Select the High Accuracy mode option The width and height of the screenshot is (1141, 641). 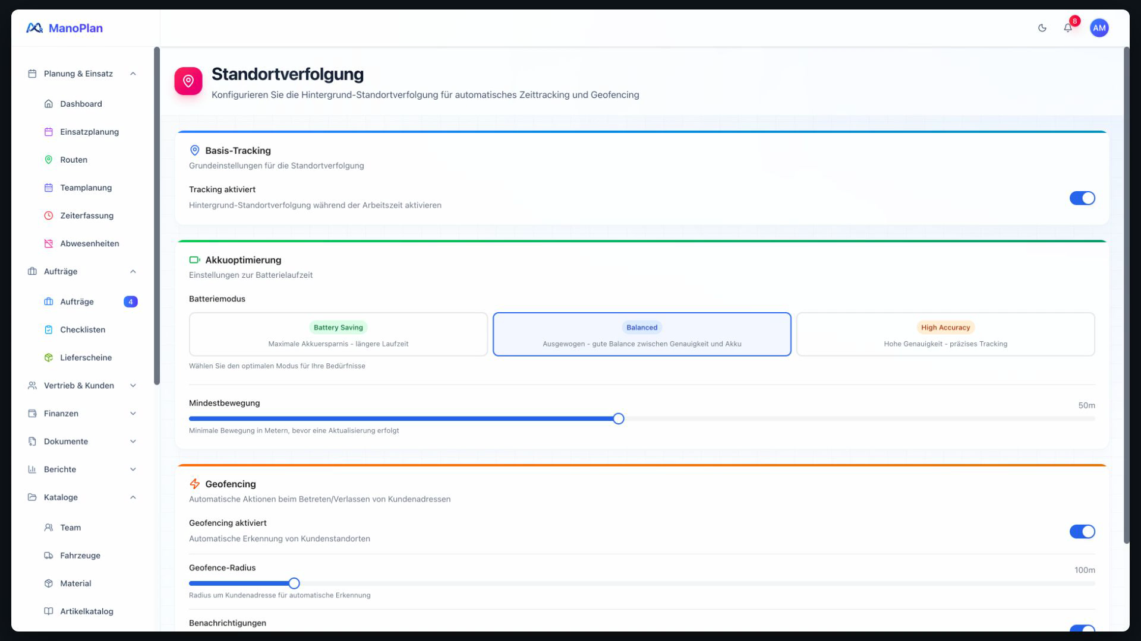pos(945,334)
